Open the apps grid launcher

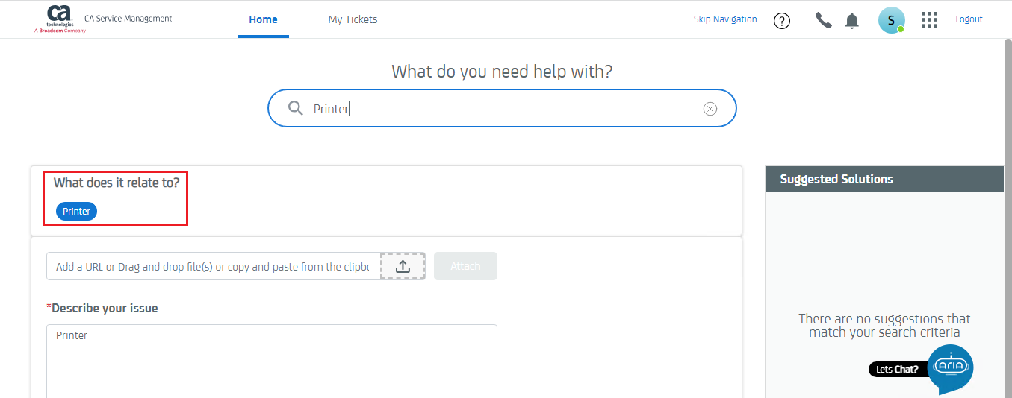pos(929,20)
